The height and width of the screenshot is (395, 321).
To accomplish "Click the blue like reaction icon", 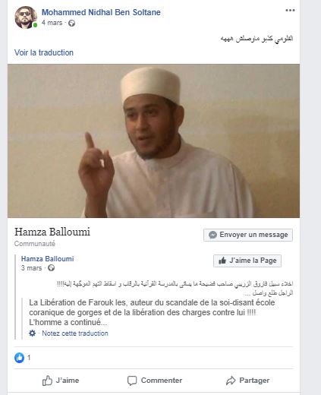I will coord(20,358).
